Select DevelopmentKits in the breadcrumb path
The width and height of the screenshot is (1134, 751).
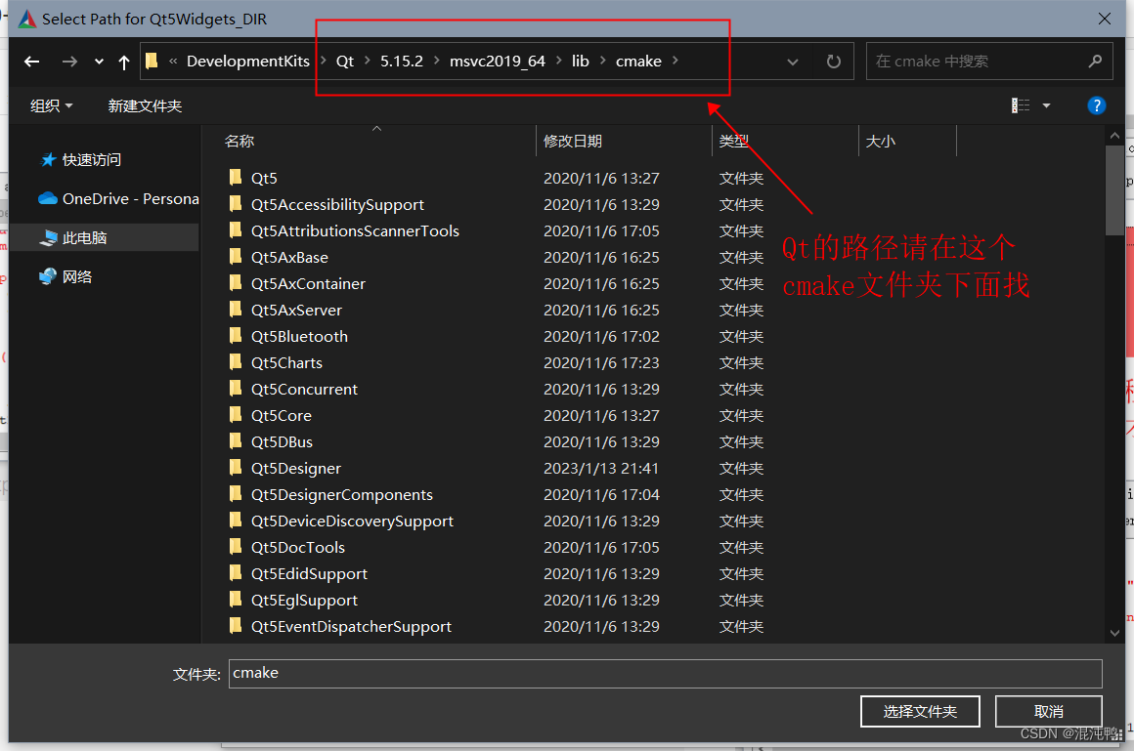point(248,62)
